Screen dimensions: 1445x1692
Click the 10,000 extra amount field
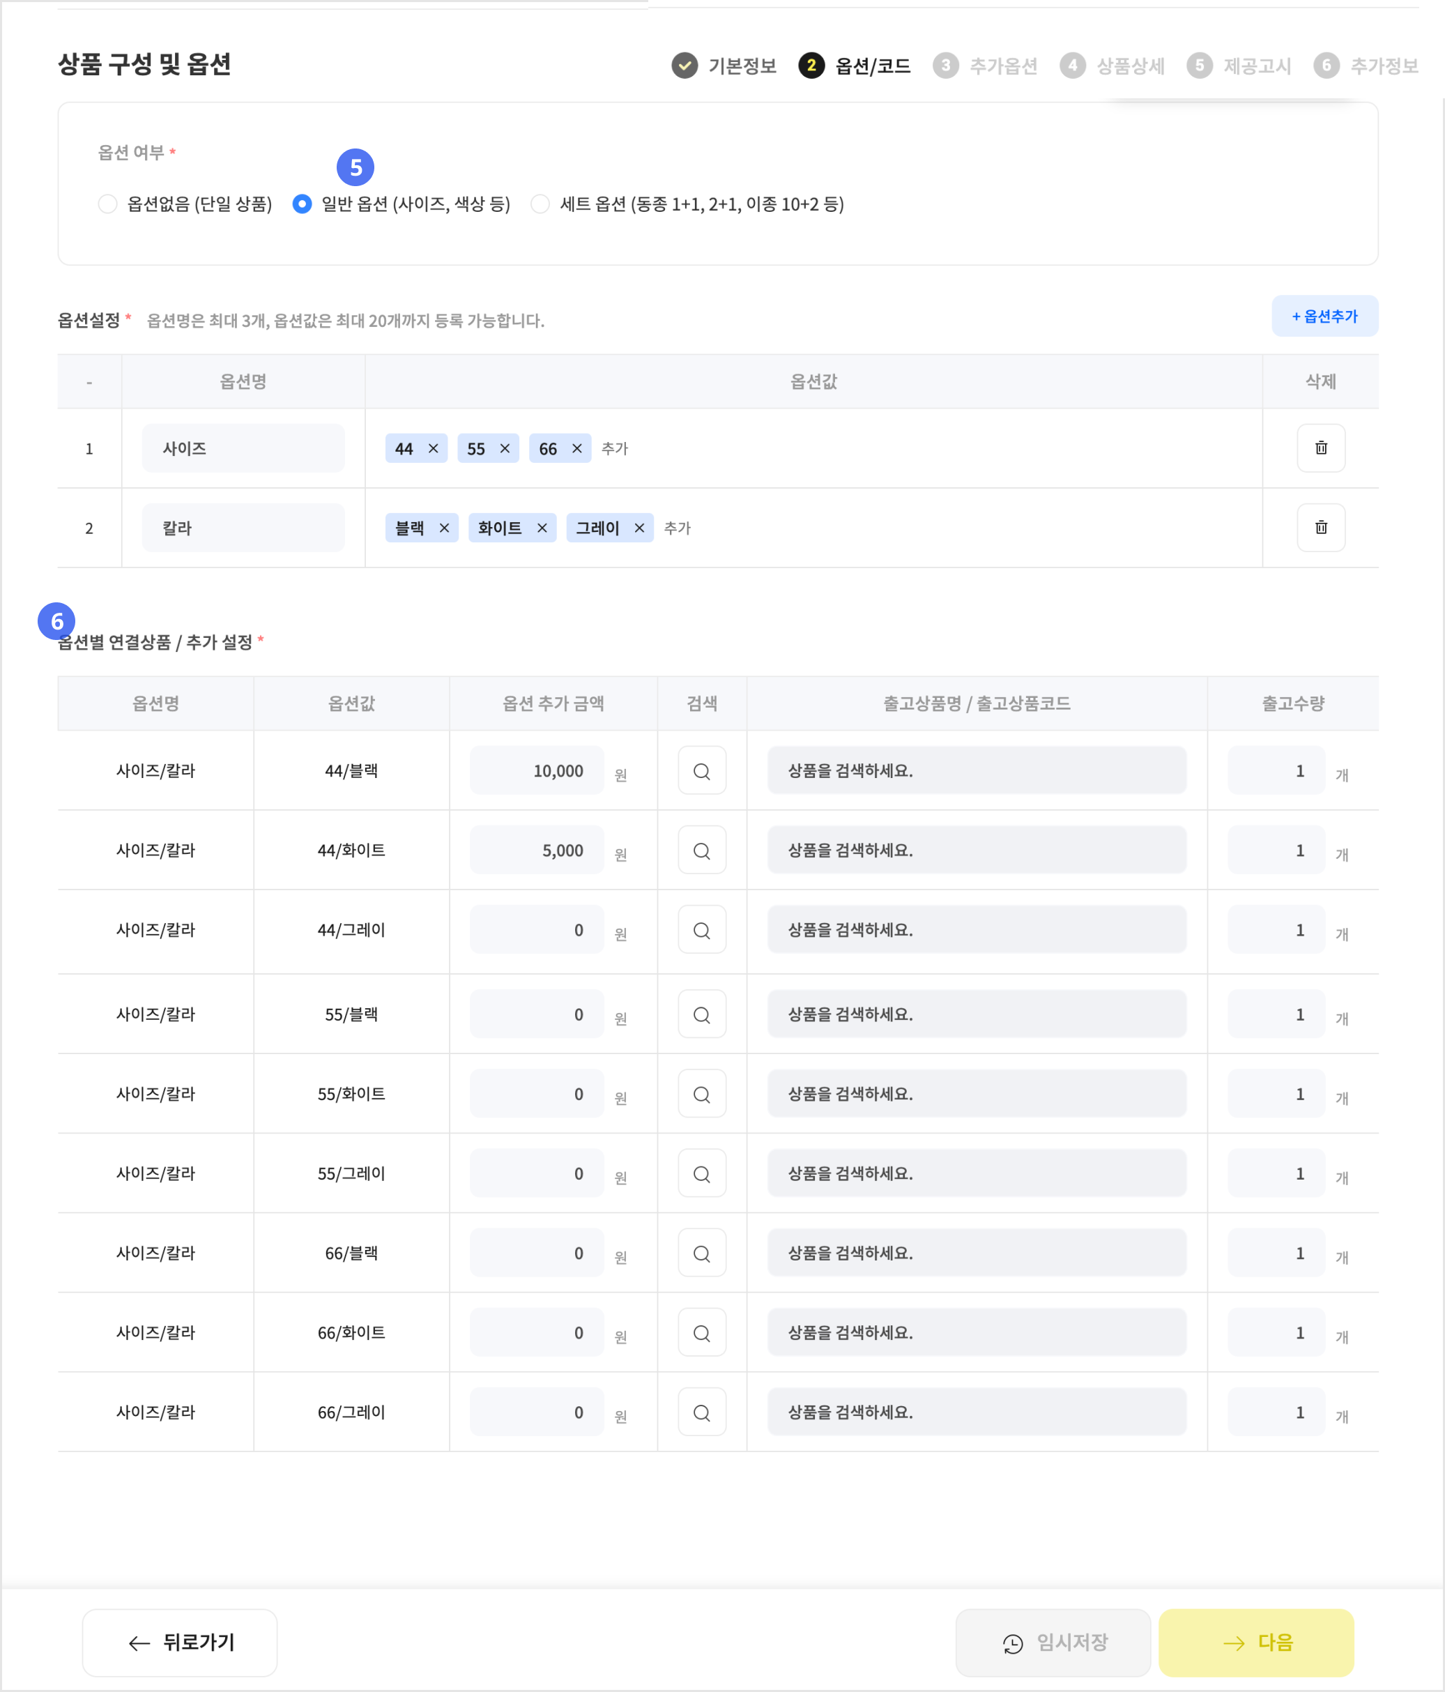click(x=537, y=771)
